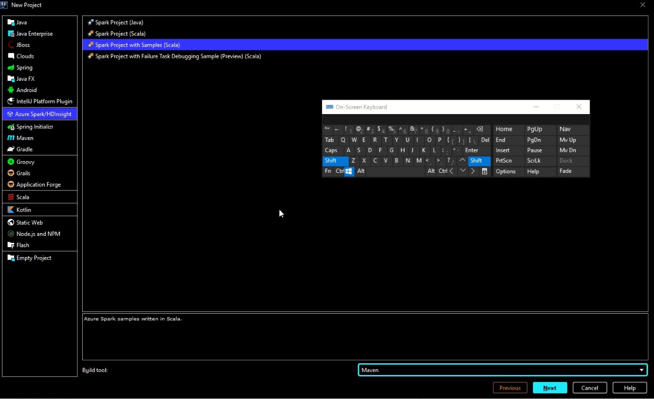The width and height of the screenshot is (654, 399).
Task: Click the Kotlin logo icon
Action: point(11,210)
